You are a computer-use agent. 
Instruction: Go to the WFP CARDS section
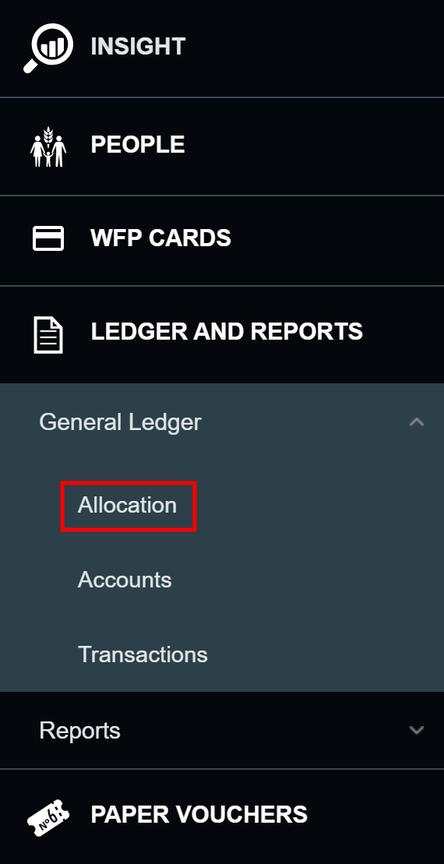pyautogui.click(x=161, y=238)
